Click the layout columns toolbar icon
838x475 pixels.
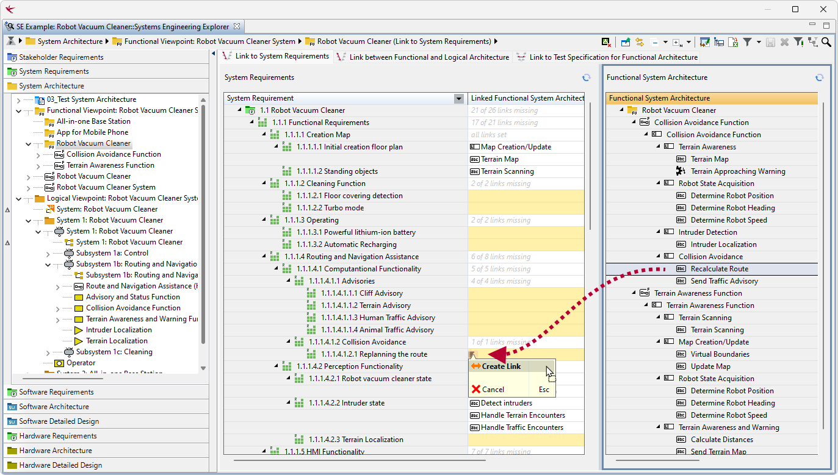click(720, 42)
